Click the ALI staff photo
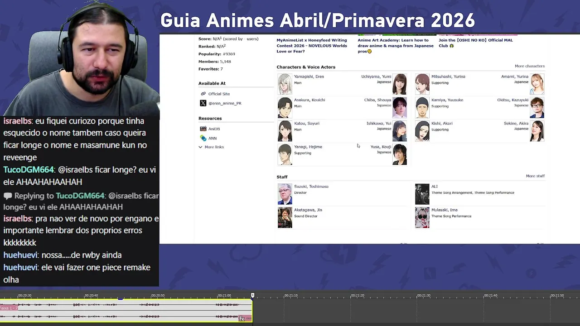Viewport: 580px width, 326px height. point(422,194)
